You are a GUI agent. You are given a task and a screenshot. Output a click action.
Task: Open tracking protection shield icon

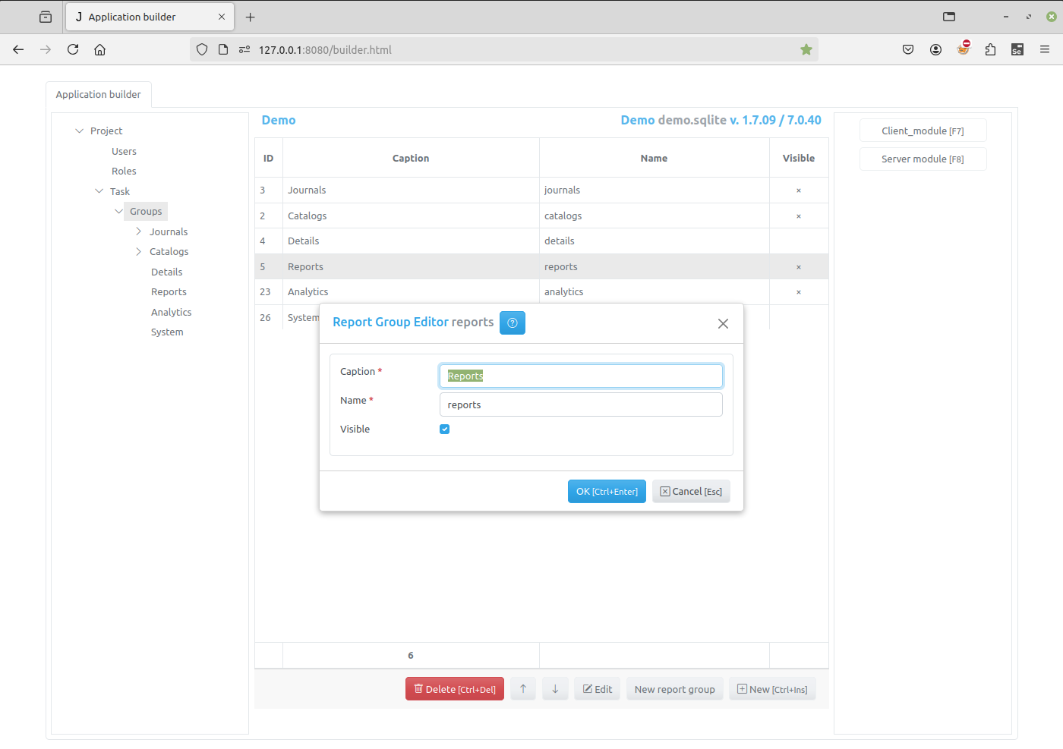(201, 49)
